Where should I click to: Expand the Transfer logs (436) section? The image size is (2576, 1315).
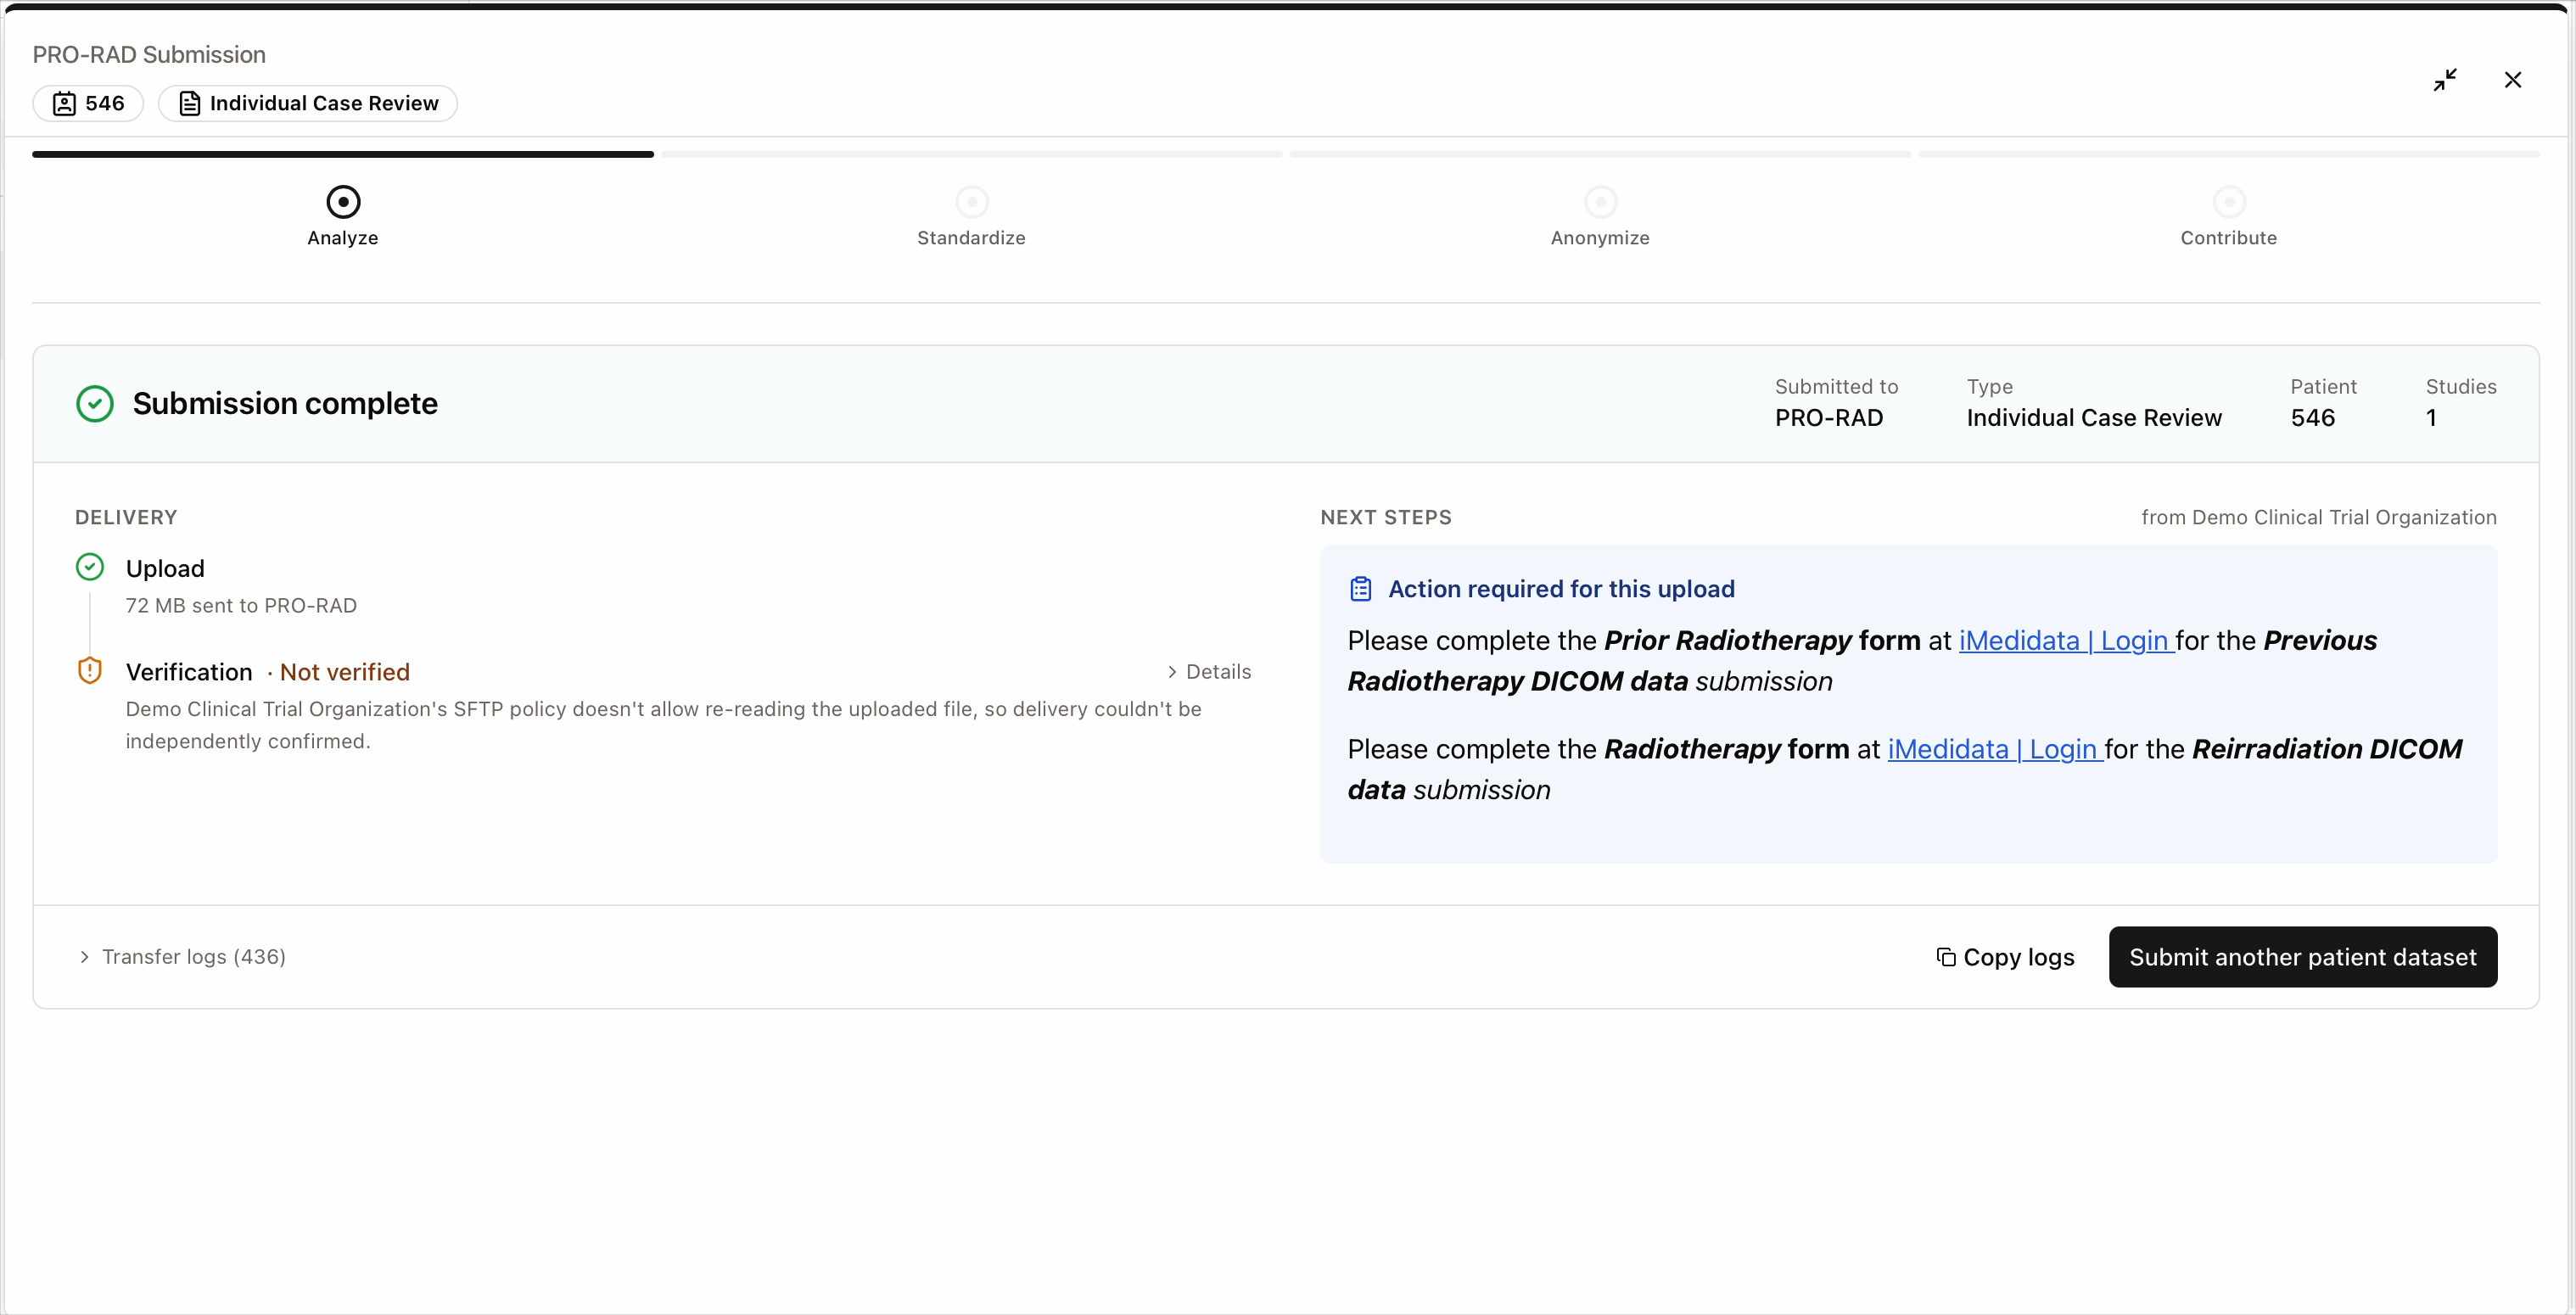click(x=183, y=957)
